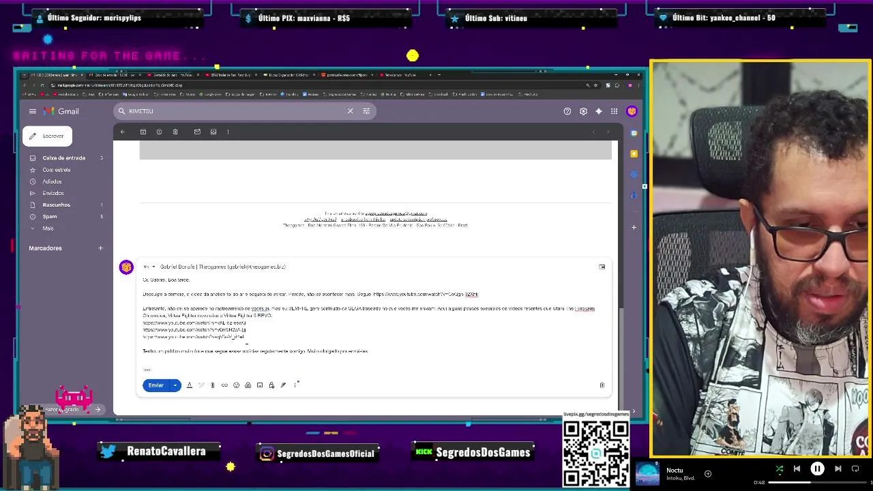The height and width of the screenshot is (491, 873).
Task: Open Gmail support help icon
Action: (x=567, y=111)
